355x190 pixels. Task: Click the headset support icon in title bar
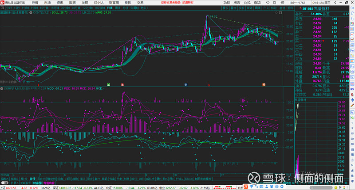tap(268, 3)
